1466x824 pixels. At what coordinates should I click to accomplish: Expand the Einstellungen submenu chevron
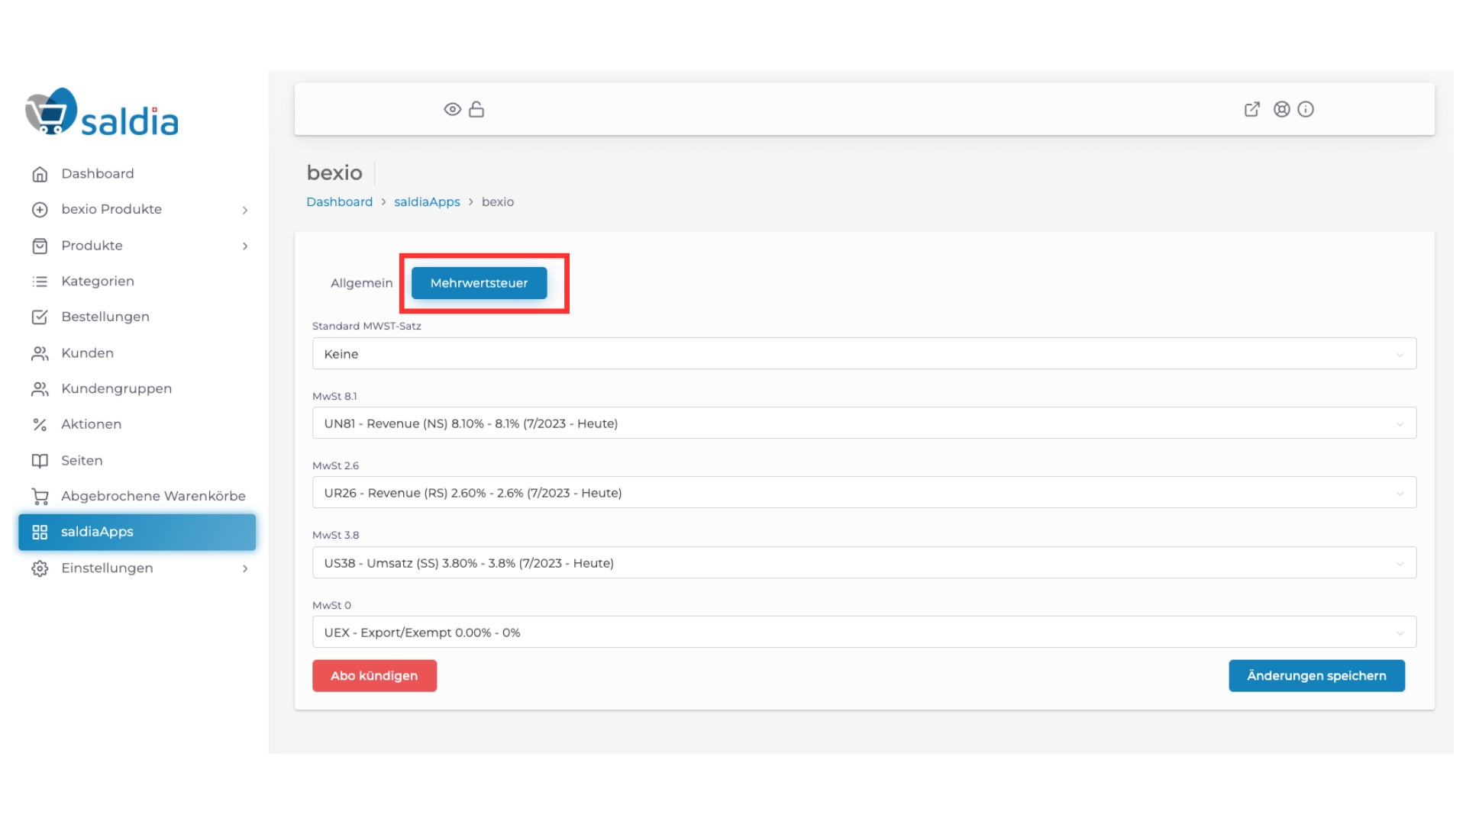point(245,568)
